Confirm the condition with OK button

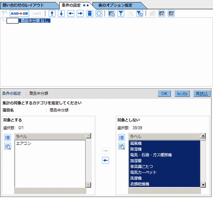[x=164, y=94]
